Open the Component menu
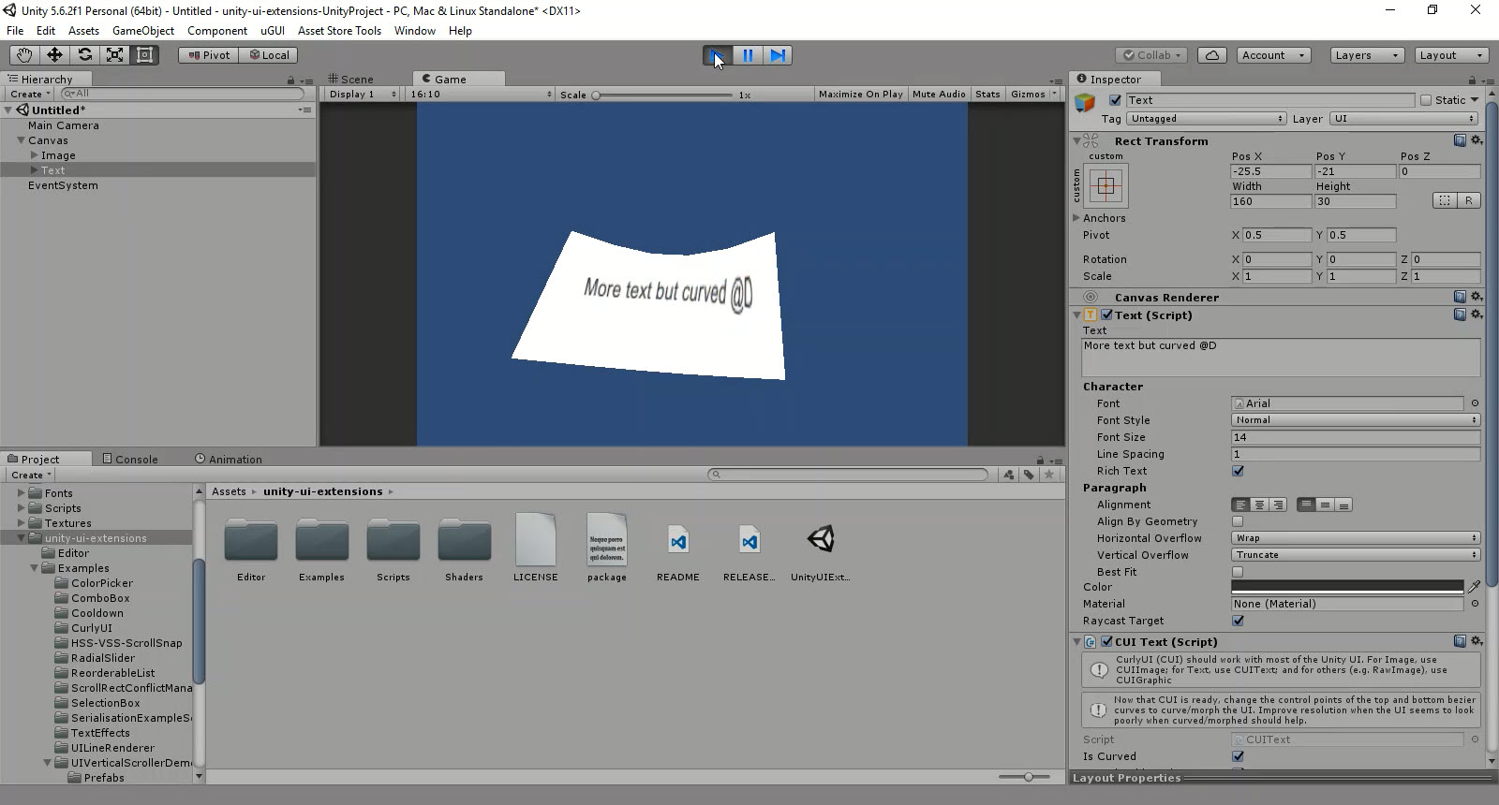The height and width of the screenshot is (805, 1499). pos(217,31)
